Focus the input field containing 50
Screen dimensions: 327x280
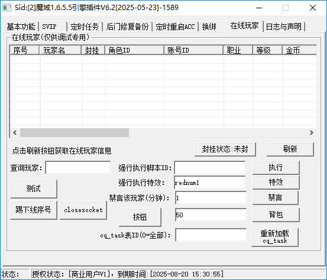(x=211, y=215)
